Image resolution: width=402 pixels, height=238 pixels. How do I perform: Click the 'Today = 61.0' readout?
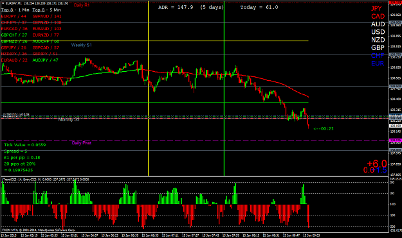pyautogui.click(x=259, y=7)
